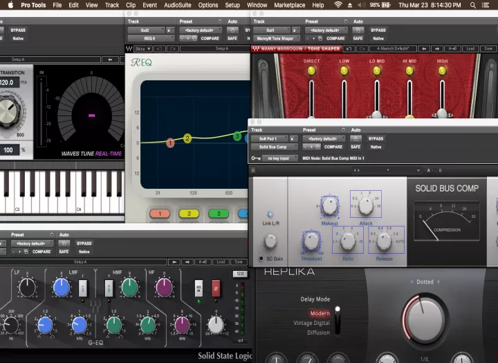Viewport: 498px width, 363px height.
Task: Click minus previous-preset button in Solid Bus Comp
Action: tap(306, 147)
